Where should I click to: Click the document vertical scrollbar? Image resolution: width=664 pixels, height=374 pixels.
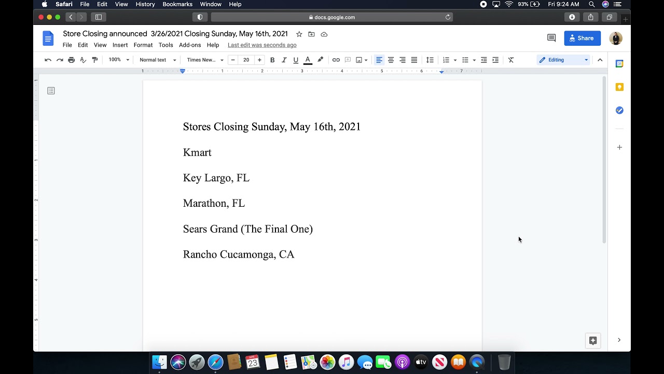point(604,160)
